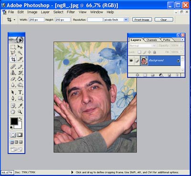
Task: Toggle lock position icon
Action: click(149, 52)
